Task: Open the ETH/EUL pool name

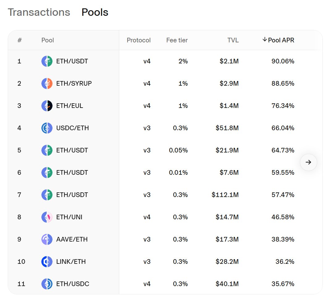Action: pos(70,105)
